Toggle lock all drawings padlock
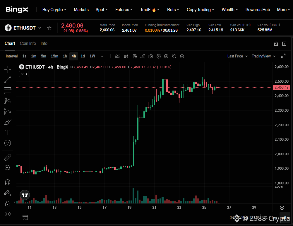The image size is (293, 226). click(8, 203)
